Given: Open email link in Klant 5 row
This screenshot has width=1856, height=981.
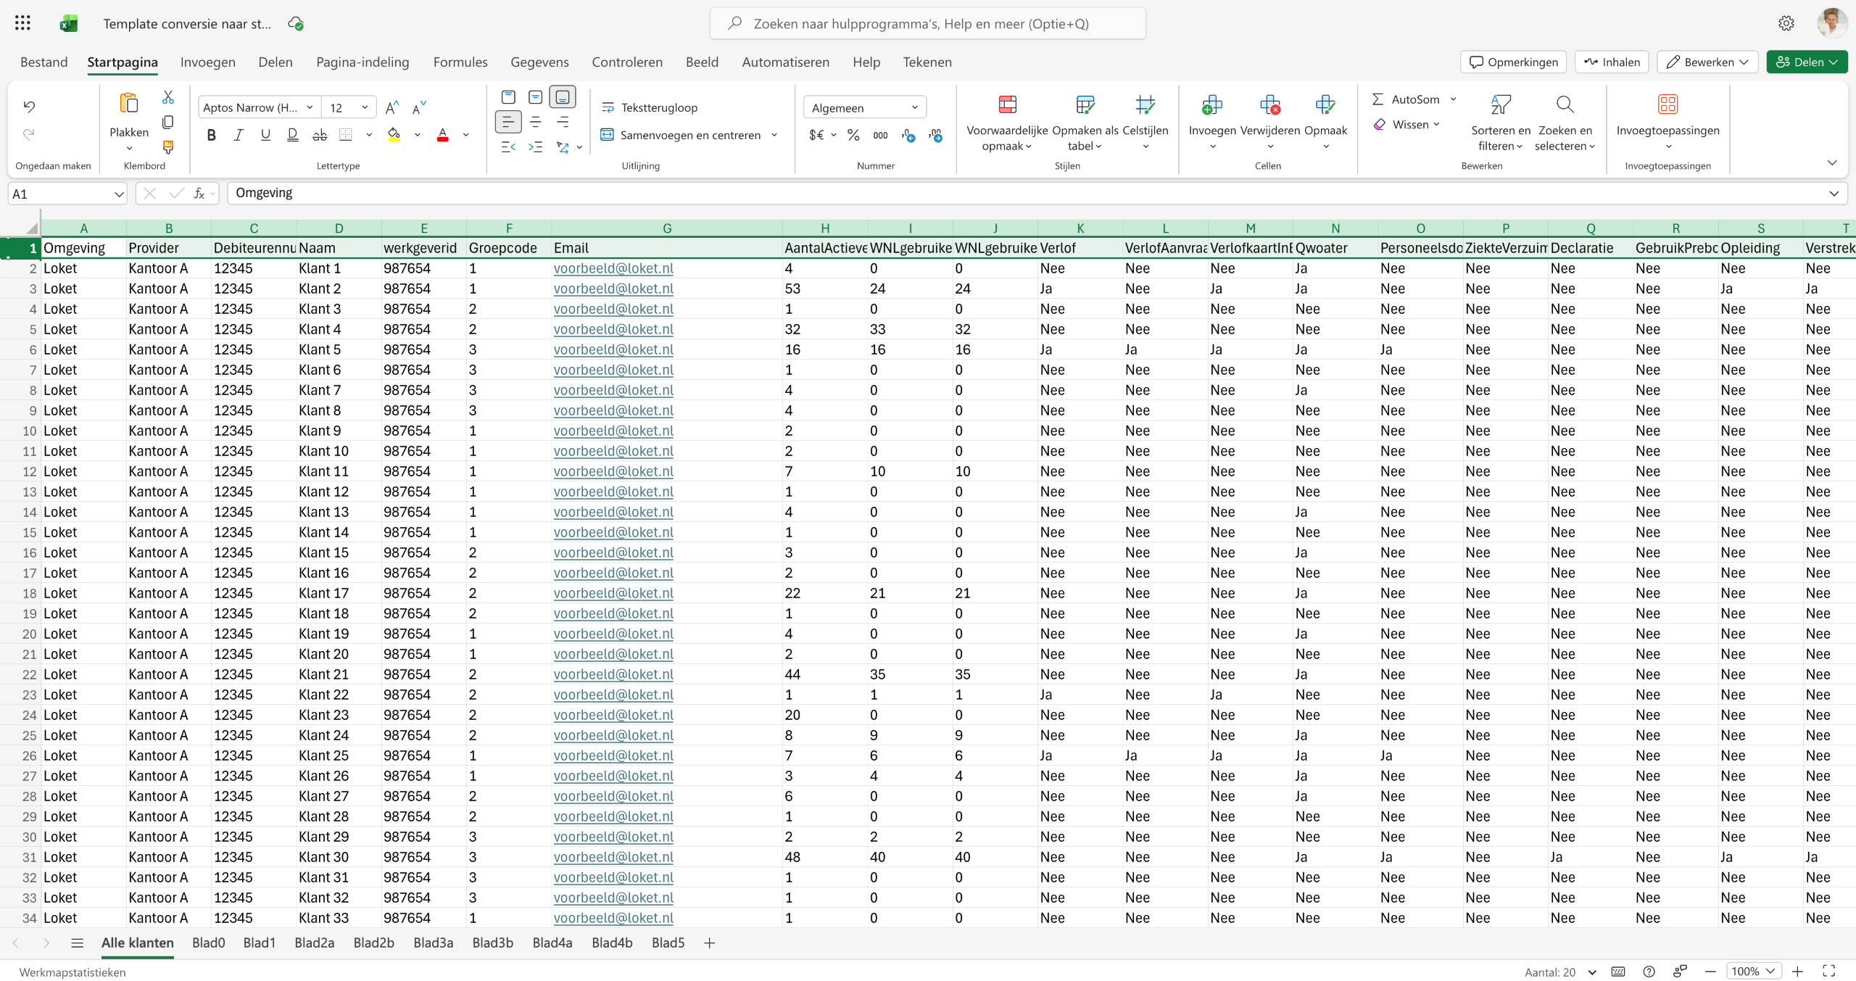Looking at the screenshot, I should 613,349.
